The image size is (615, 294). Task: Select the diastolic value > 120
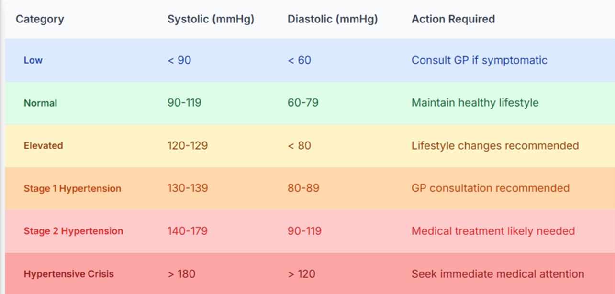click(302, 274)
